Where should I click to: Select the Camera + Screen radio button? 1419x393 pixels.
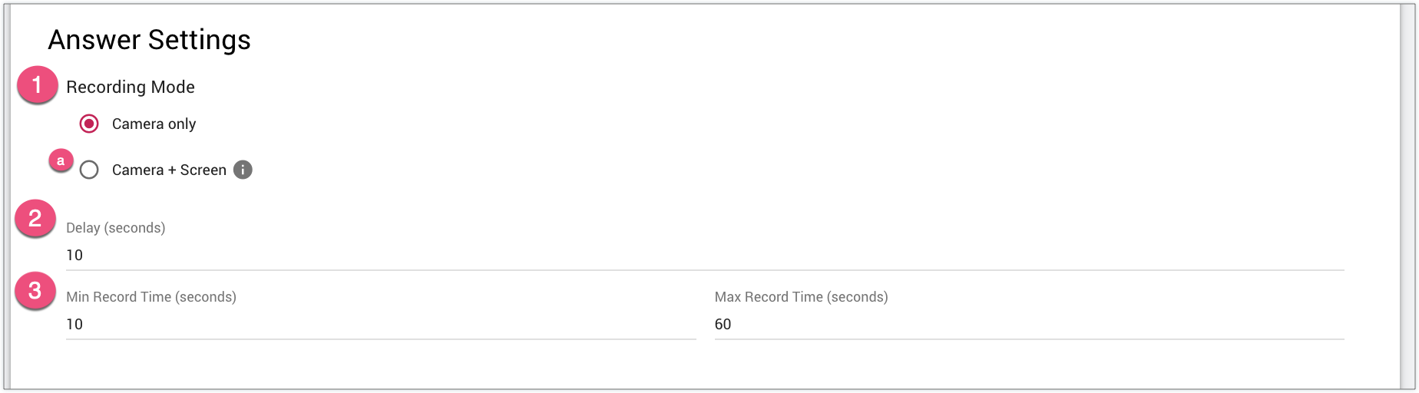89,170
